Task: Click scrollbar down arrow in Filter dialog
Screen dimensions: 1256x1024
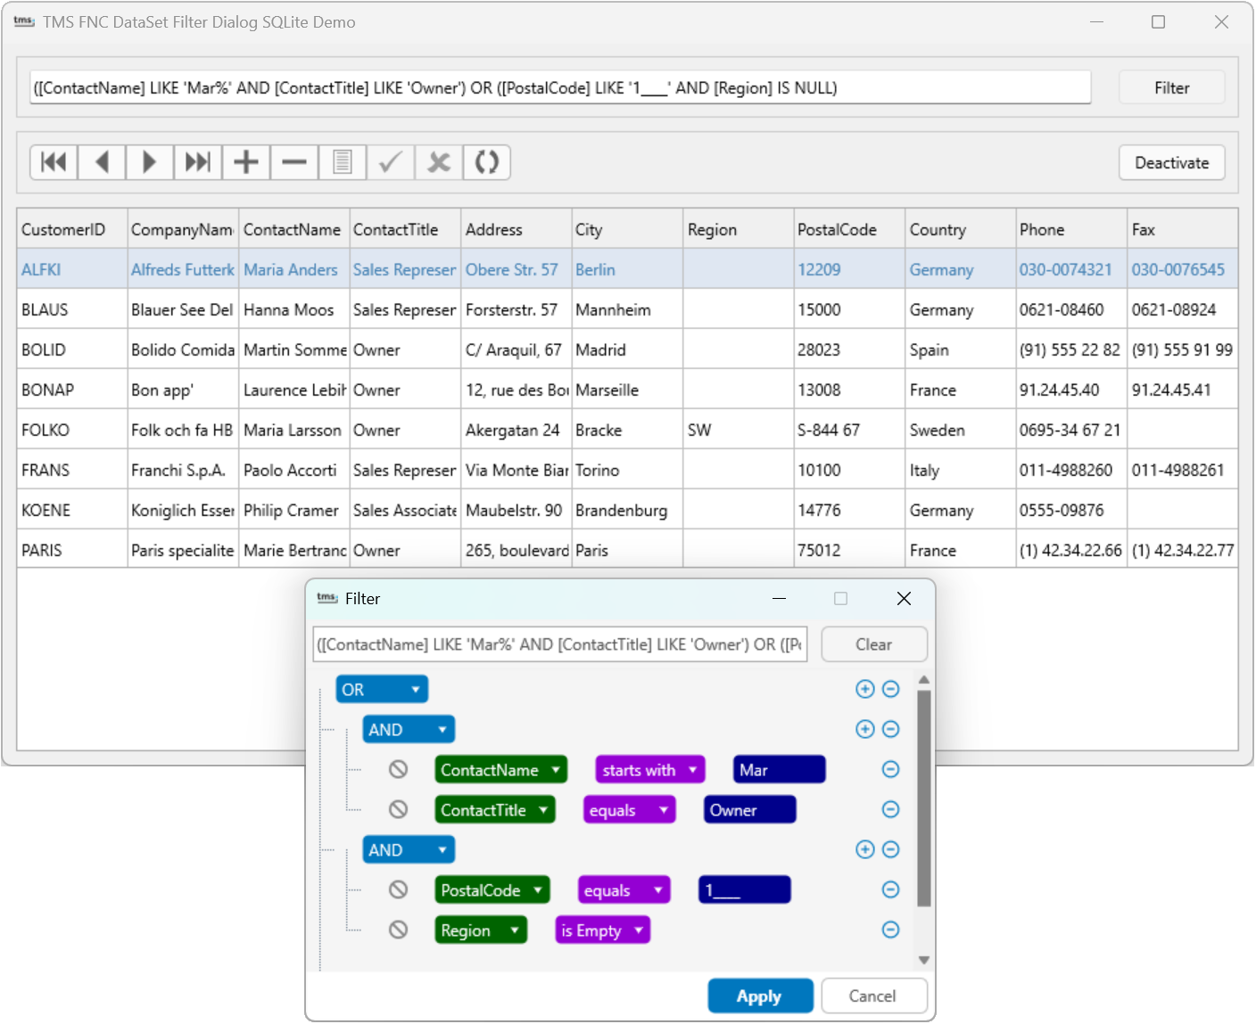Action: 924,960
